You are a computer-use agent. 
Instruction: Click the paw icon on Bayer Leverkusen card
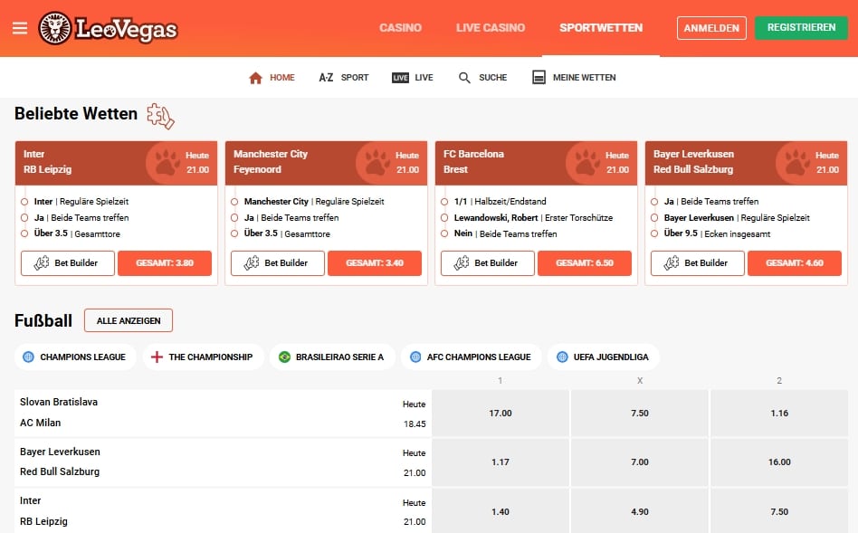(797, 162)
